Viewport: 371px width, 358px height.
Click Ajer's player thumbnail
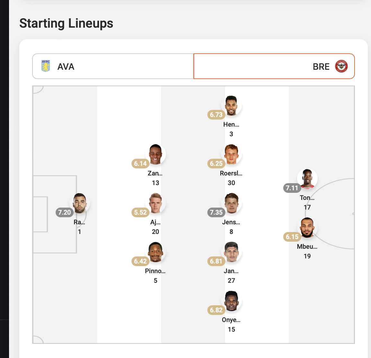155,203
